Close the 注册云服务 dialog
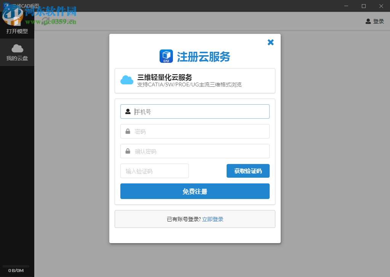Viewport: 390px width, 277px height. [270, 42]
